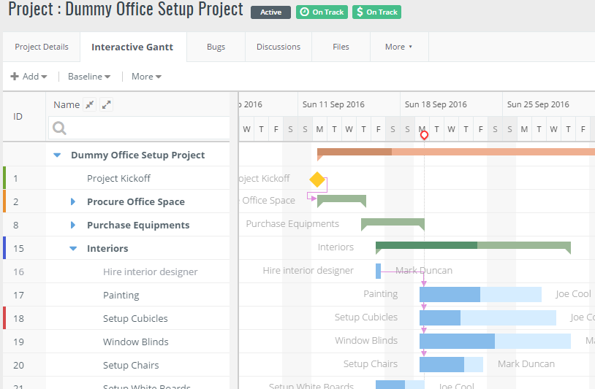Click the Window Blinds Gantt progress bar
Image resolution: width=595 pixels, height=389 pixels.
coord(495,341)
